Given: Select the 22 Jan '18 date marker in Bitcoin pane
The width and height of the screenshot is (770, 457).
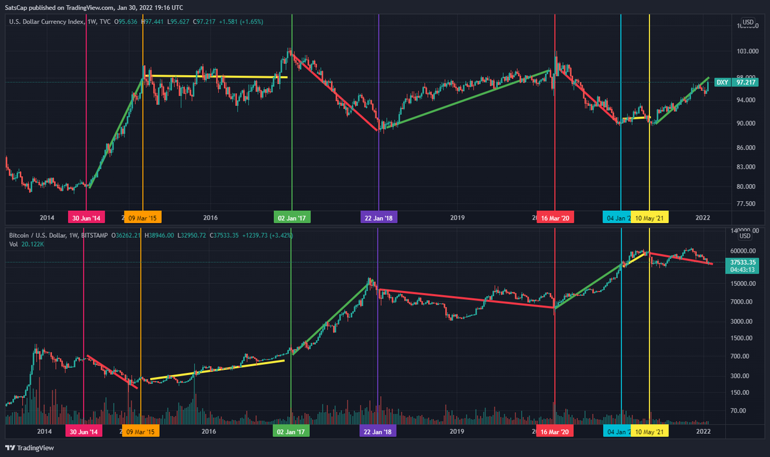Looking at the screenshot, I should pos(378,432).
